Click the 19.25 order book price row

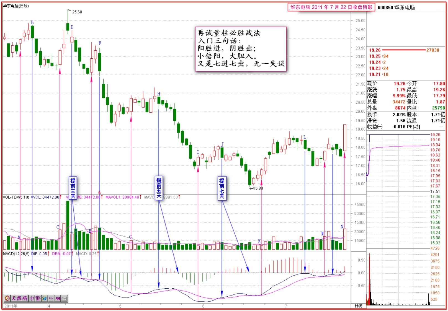(379, 56)
